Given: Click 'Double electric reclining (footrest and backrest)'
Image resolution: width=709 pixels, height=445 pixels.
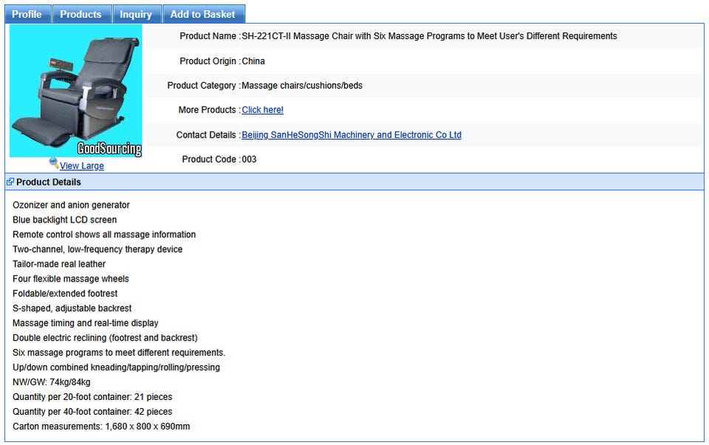Looking at the screenshot, I should [105, 338].
